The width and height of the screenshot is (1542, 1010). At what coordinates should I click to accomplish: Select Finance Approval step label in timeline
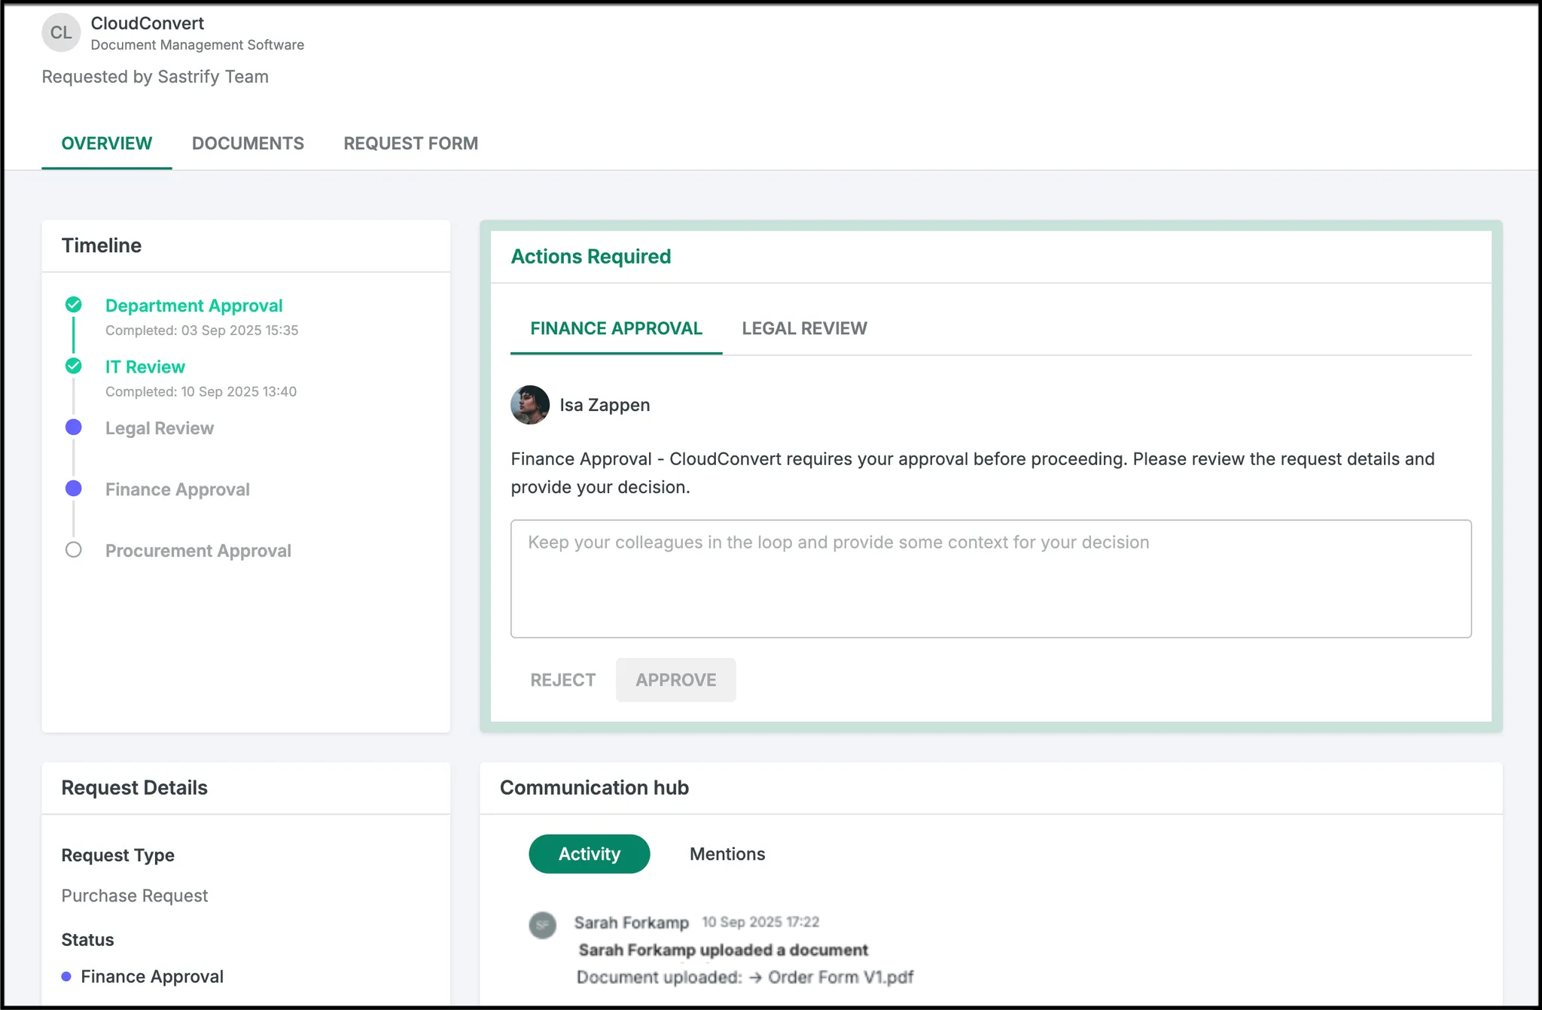tap(178, 489)
